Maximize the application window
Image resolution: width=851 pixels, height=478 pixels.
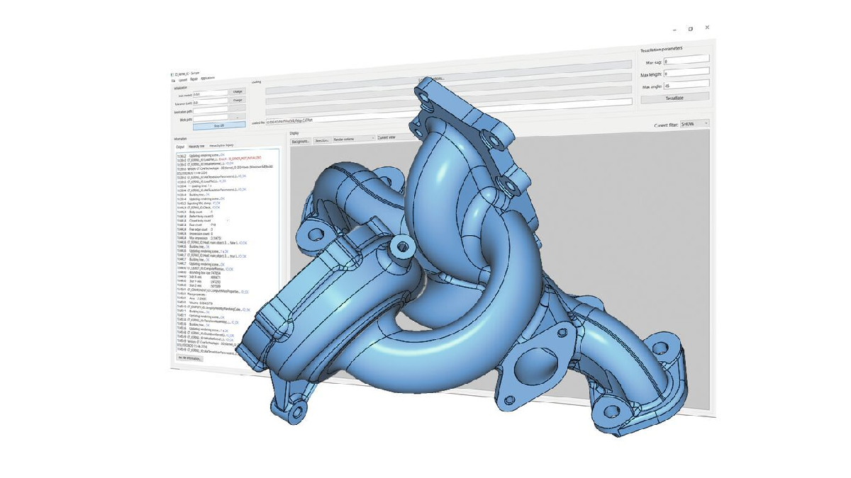[691, 29]
